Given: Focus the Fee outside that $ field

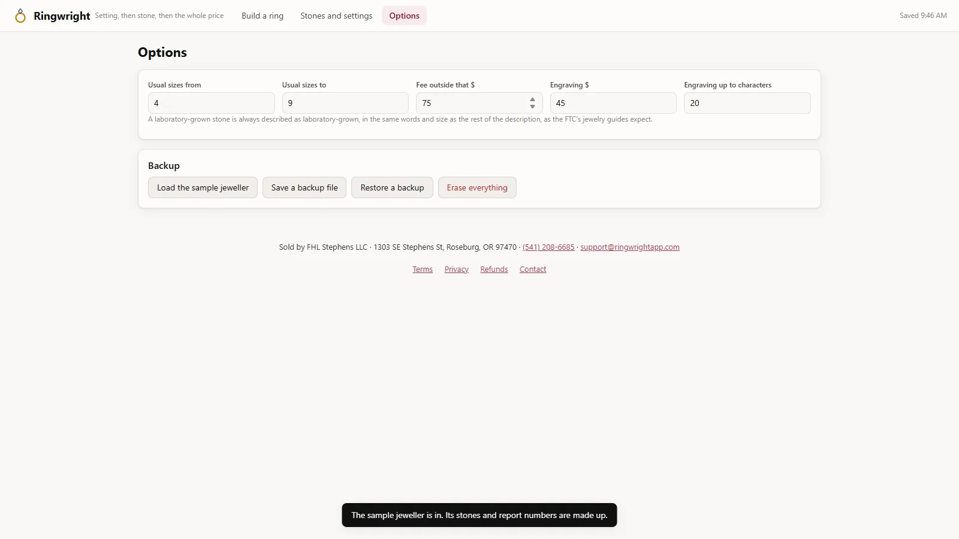Looking at the screenshot, I should tap(479, 103).
